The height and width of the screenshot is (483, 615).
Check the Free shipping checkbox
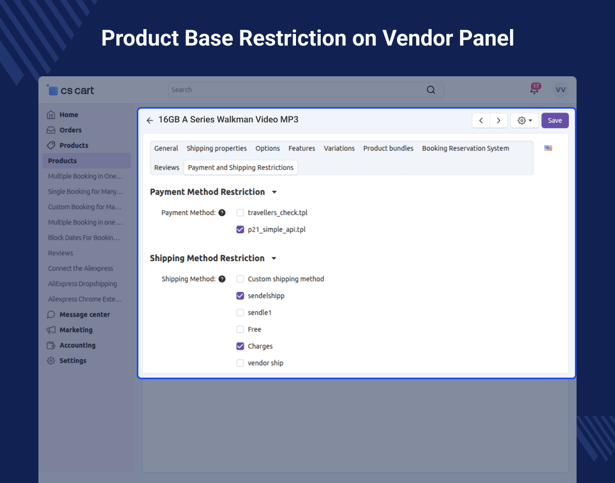click(240, 330)
